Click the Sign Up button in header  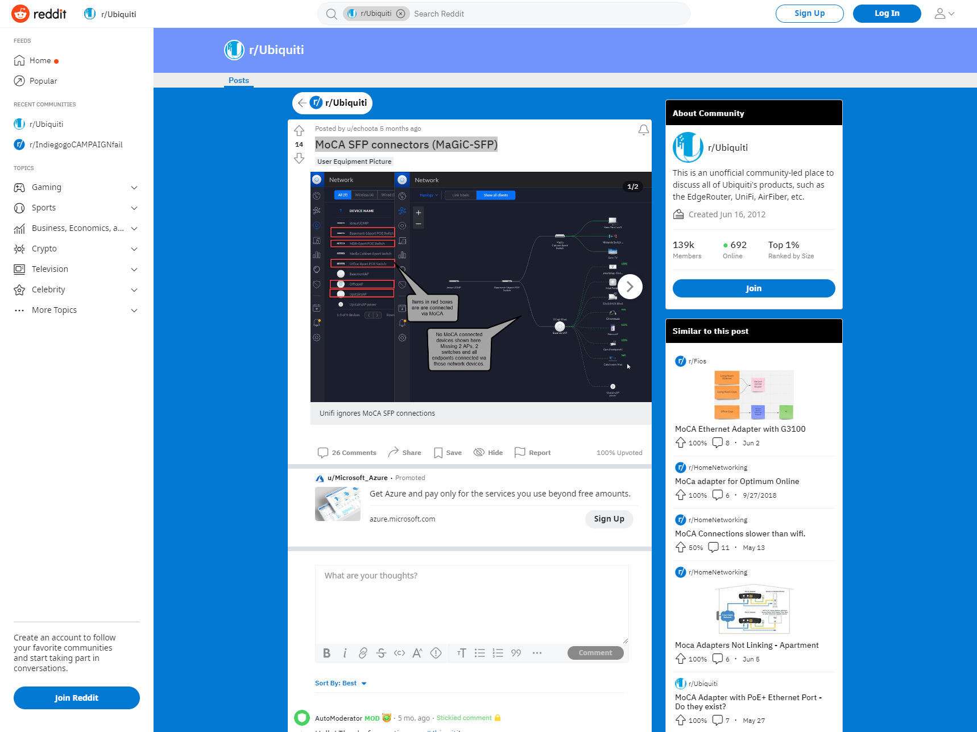(x=809, y=14)
